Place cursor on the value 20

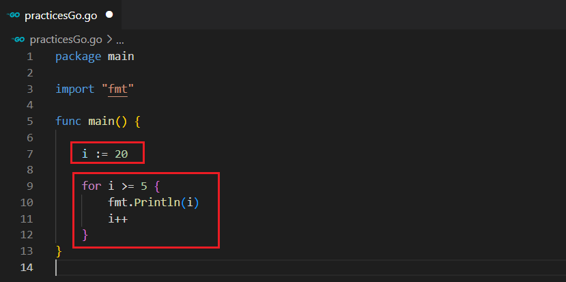tap(121, 154)
